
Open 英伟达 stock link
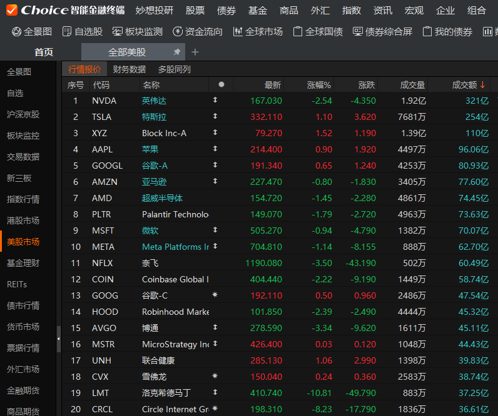coord(154,101)
